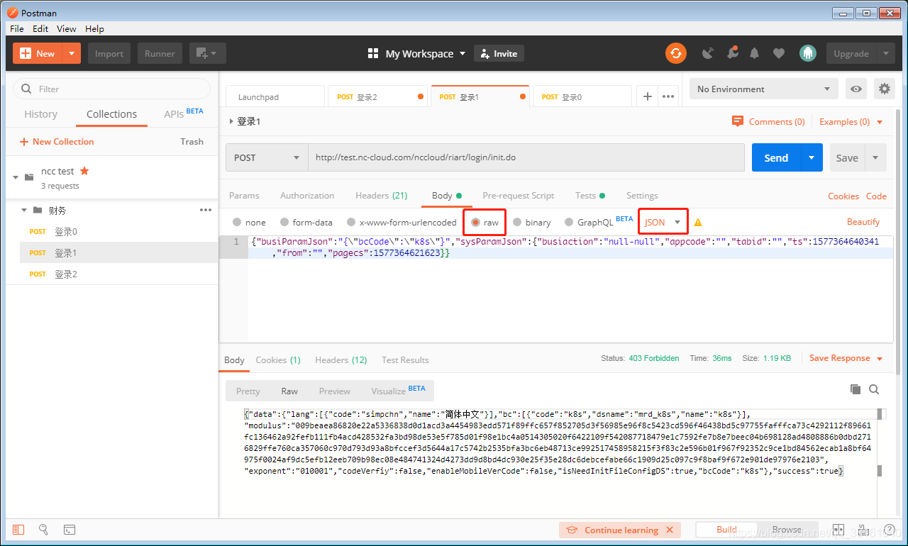Screen dimensions: 908x546
Task: Click the Invite button
Action: pos(499,53)
